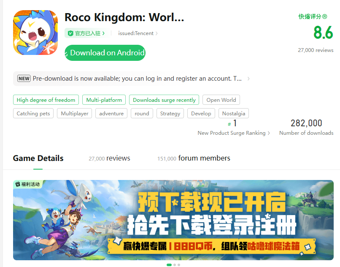Select the Open World tag
This screenshot has height=267, width=340.
(x=221, y=100)
